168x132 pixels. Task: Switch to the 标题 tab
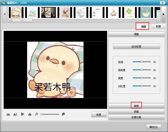(158, 27)
